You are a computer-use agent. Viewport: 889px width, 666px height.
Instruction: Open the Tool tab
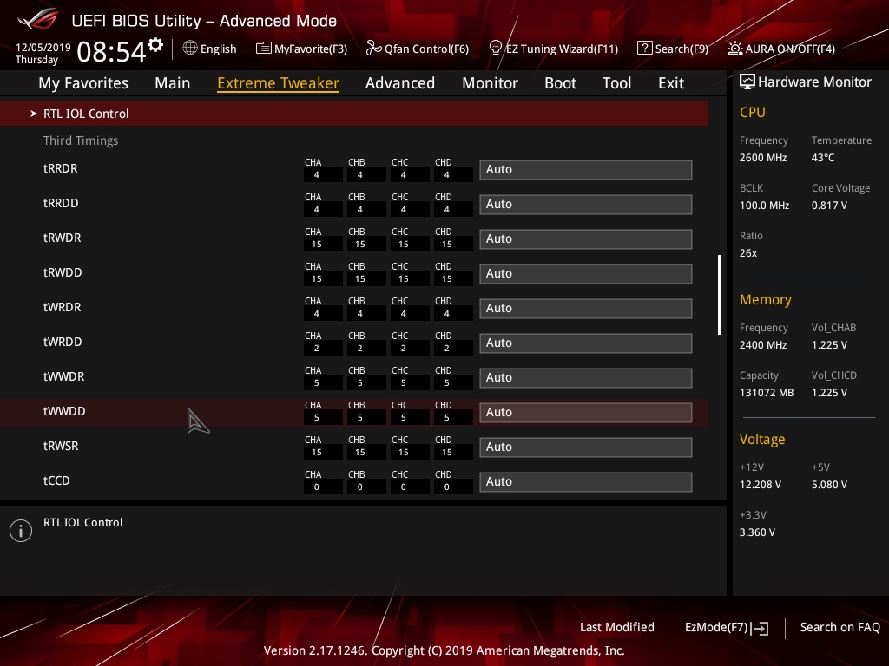point(616,82)
